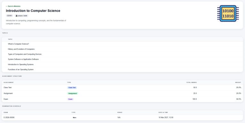Open exam E-2026-00006

(x=9, y=118)
